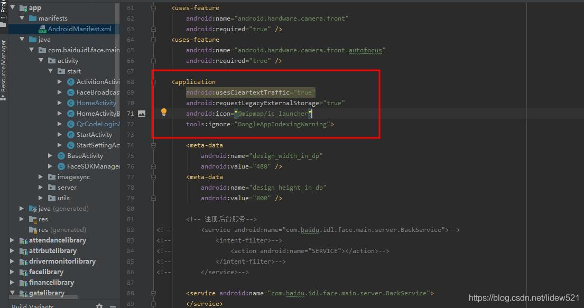Click the HomeActivity class icon
584x308 pixels.
click(x=70, y=102)
